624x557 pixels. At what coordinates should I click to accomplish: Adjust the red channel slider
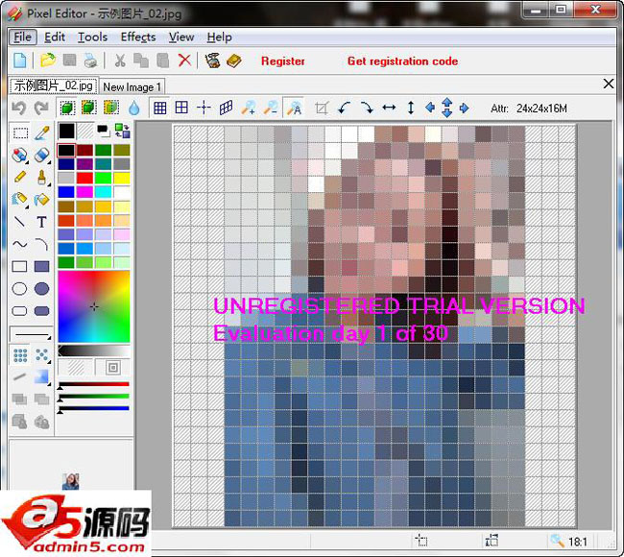tap(94, 384)
